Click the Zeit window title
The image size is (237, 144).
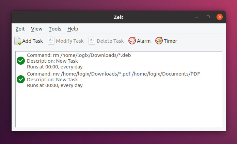coord(118,17)
